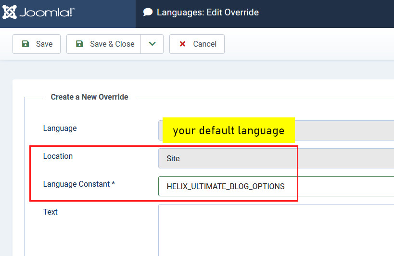Screen dimensions: 394x256
Task: Expand the green chevron save options dropdown
Action: tap(152, 44)
